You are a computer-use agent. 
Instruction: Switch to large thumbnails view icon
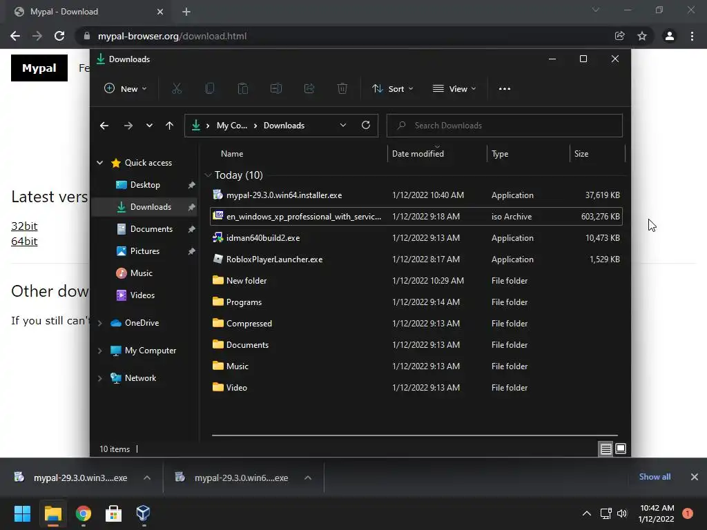[621, 449]
